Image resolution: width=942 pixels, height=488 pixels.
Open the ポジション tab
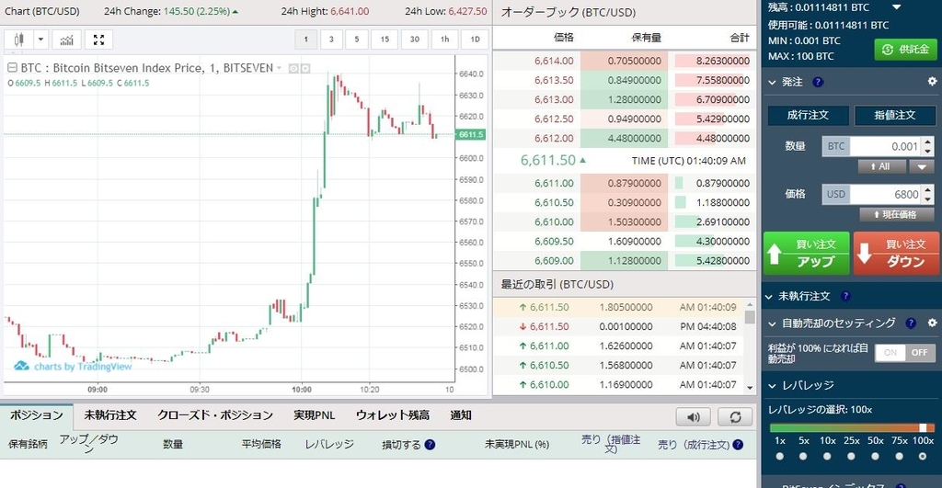[x=37, y=415]
